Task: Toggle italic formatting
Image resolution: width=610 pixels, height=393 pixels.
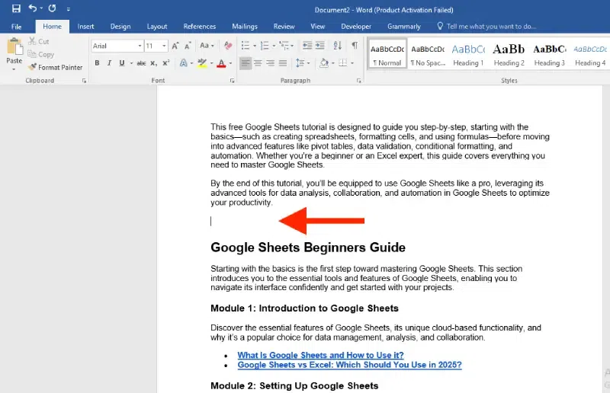Action: 109,63
